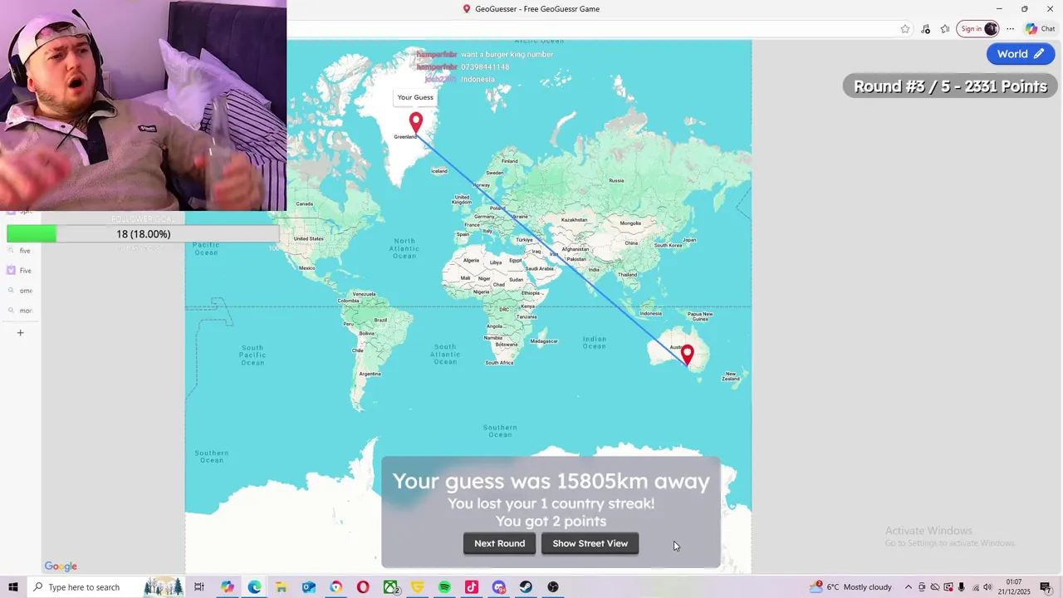Image resolution: width=1063 pixels, height=598 pixels.
Task: Open the Favorites list icon
Action: 945,29
